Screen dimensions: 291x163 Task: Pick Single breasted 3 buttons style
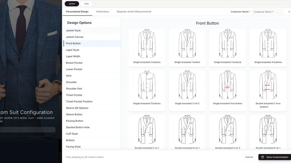pos(228,48)
